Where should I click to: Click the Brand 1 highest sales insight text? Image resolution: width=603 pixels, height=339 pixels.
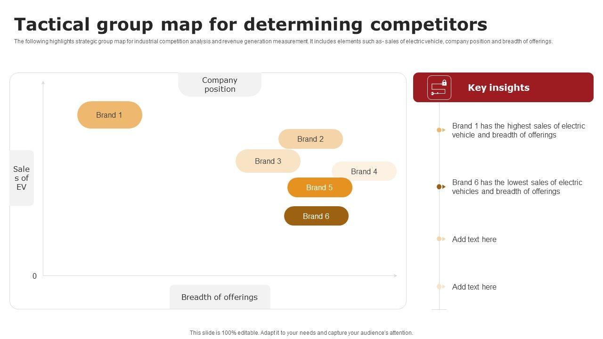coord(518,130)
